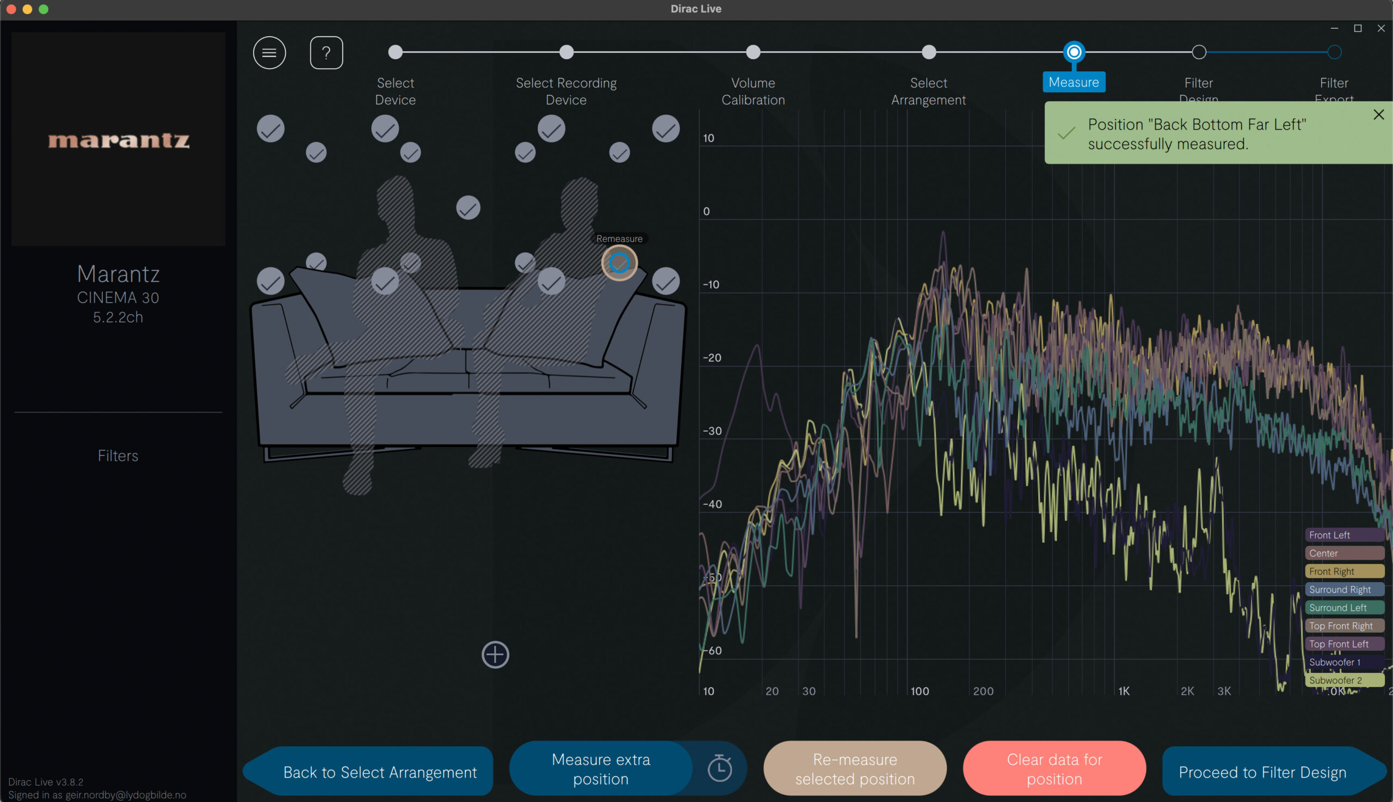Screen dimensions: 1393x802
Task: Open the hamburger menu icon
Action: click(x=269, y=53)
